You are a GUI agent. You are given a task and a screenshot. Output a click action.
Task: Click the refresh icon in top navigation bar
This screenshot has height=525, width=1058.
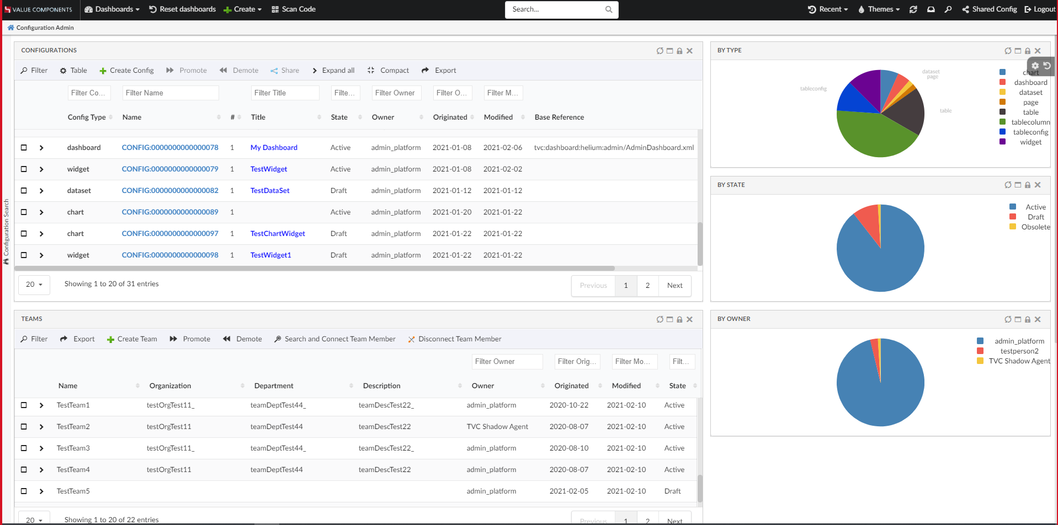coord(913,9)
